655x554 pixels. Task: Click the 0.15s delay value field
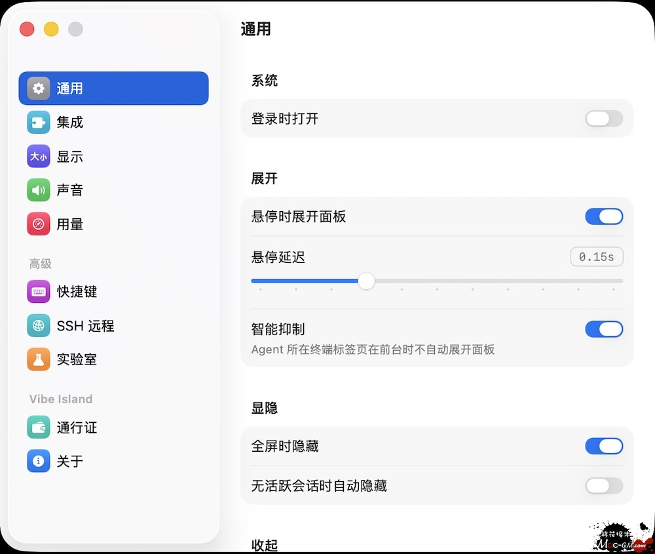click(596, 257)
